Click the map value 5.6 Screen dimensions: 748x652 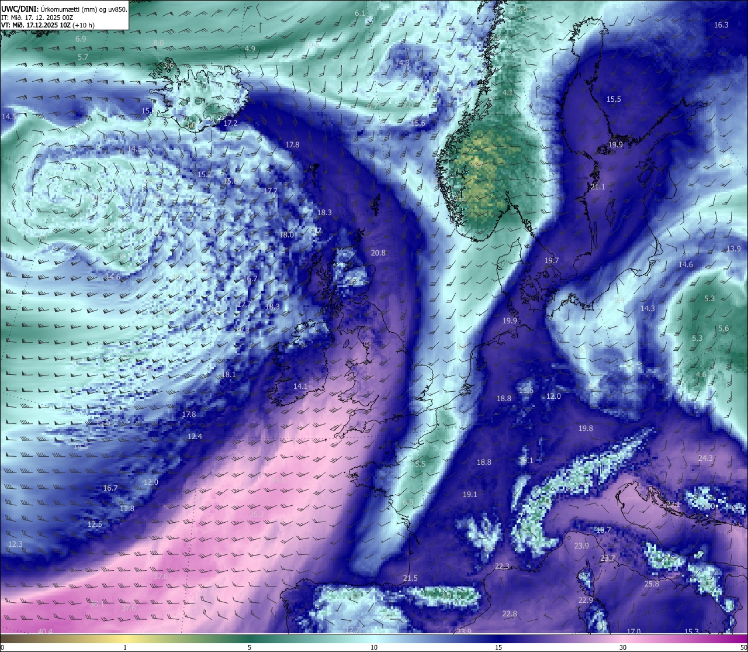click(723, 329)
